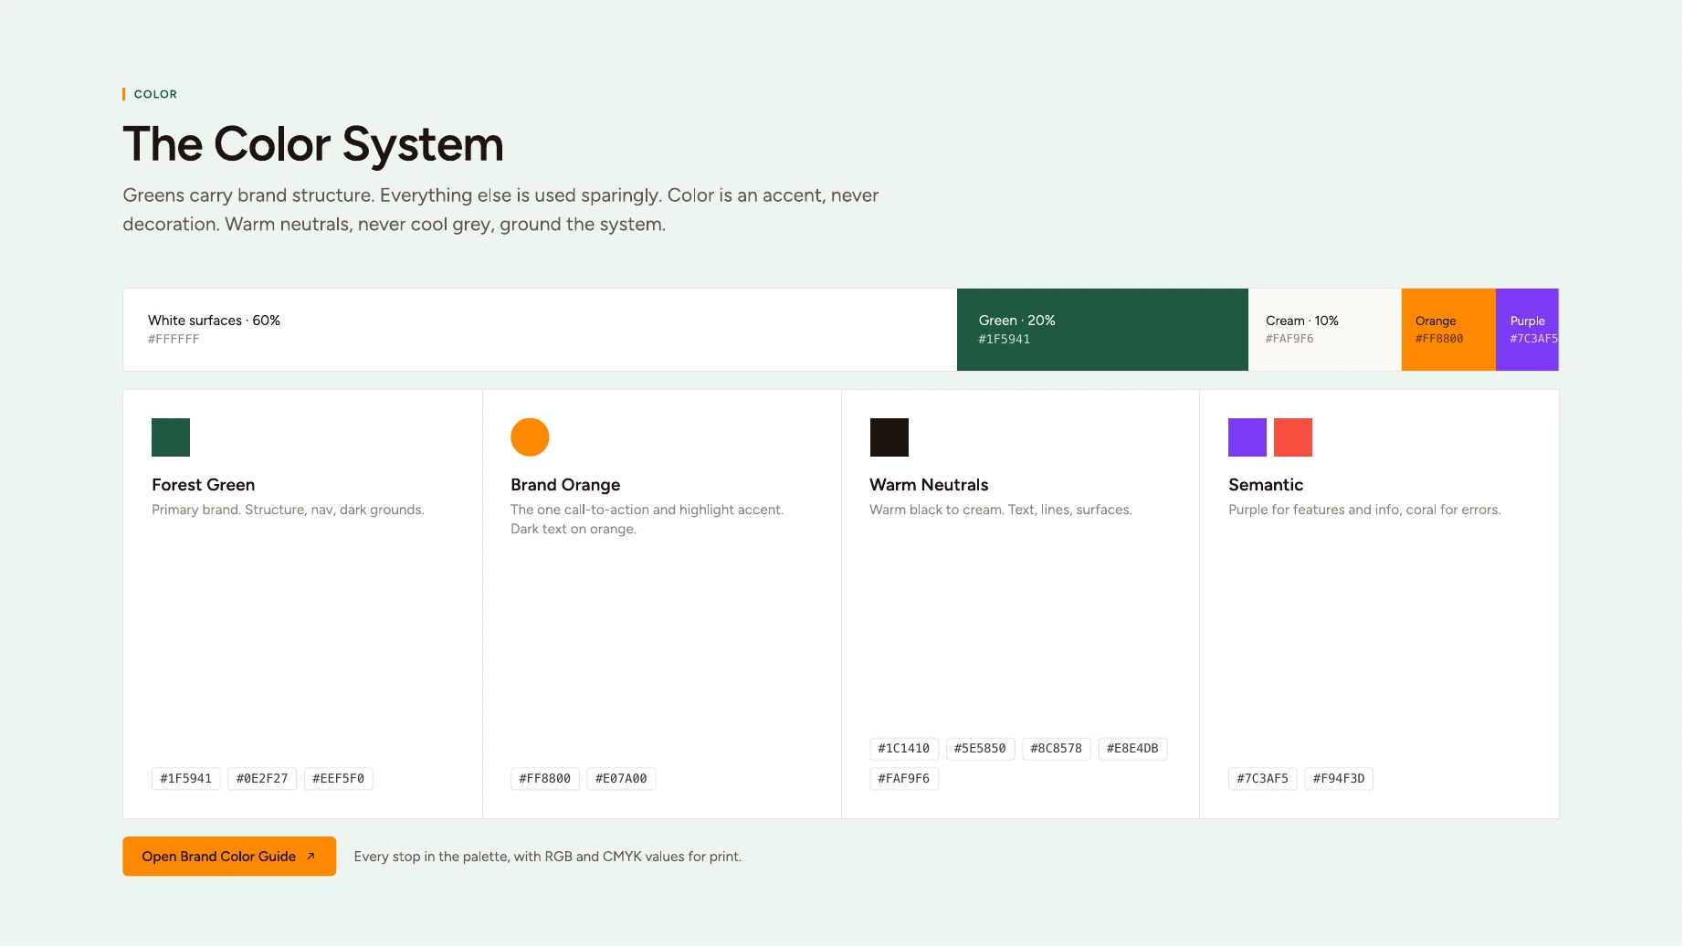Viewport: 1684px width, 947px height.
Task: Select the White surfaces 60% bar segment
Action: pyautogui.click(x=540, y=330)
